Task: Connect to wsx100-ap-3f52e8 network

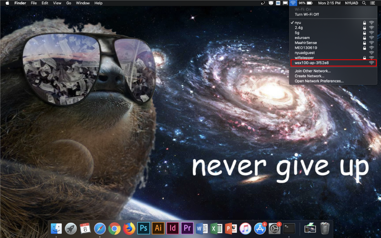Action: click(333, 63)
